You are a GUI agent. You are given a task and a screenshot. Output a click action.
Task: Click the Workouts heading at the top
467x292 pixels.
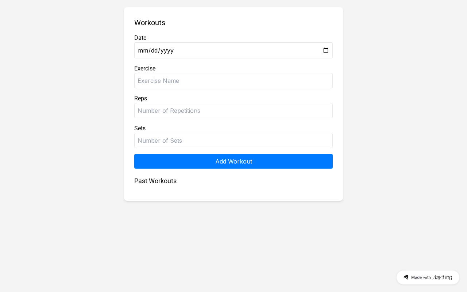[x=150, y=23]
